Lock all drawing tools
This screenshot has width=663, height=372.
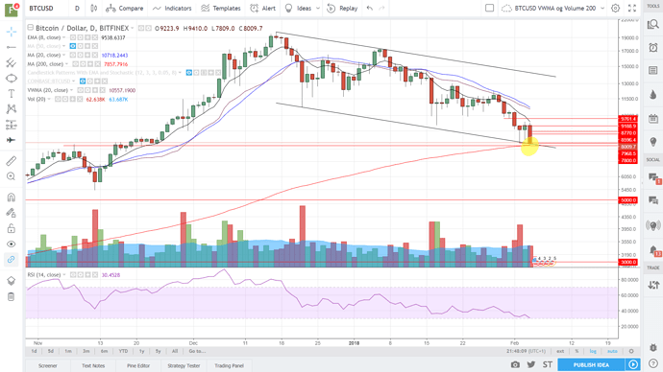point(12,228)
